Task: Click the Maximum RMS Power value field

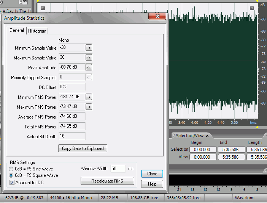Action: coord(72,106)
